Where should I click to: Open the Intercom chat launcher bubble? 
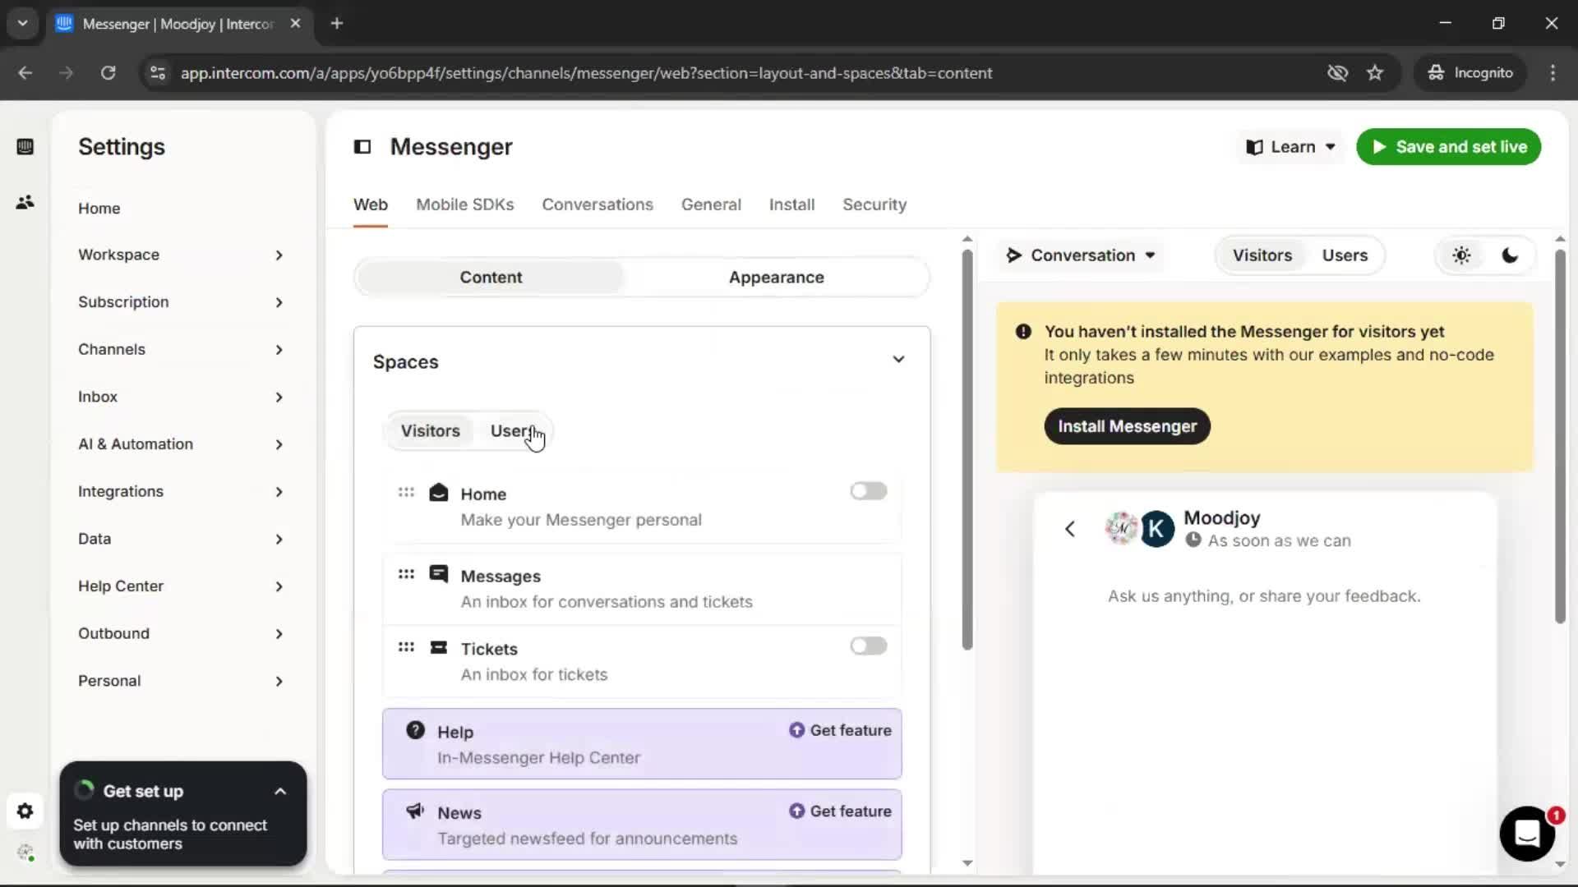click(1527, 834)
